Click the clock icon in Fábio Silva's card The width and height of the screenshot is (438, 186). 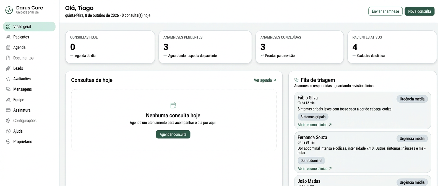coord(299,103)
